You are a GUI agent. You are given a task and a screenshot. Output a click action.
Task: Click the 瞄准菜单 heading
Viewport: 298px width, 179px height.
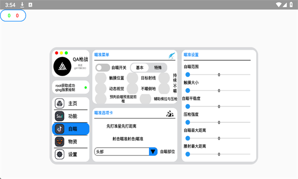click(102, 55)
